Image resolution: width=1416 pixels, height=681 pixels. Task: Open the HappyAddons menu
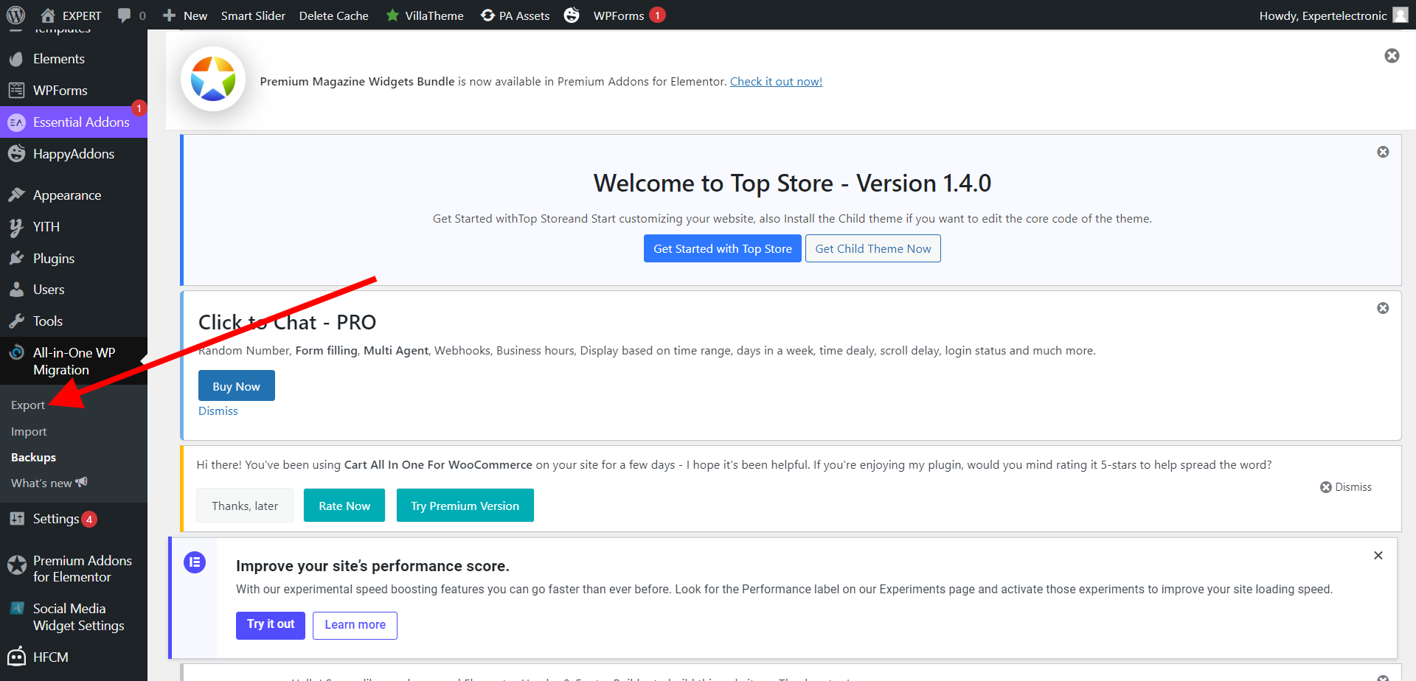(x=73, y=154)
